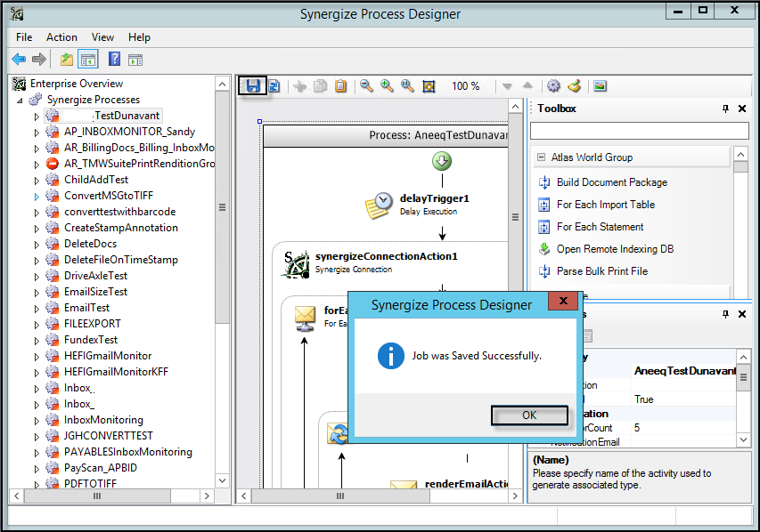Click the Save job toolbar icon
Screen dimensions: 760x532
pos(252,86)
